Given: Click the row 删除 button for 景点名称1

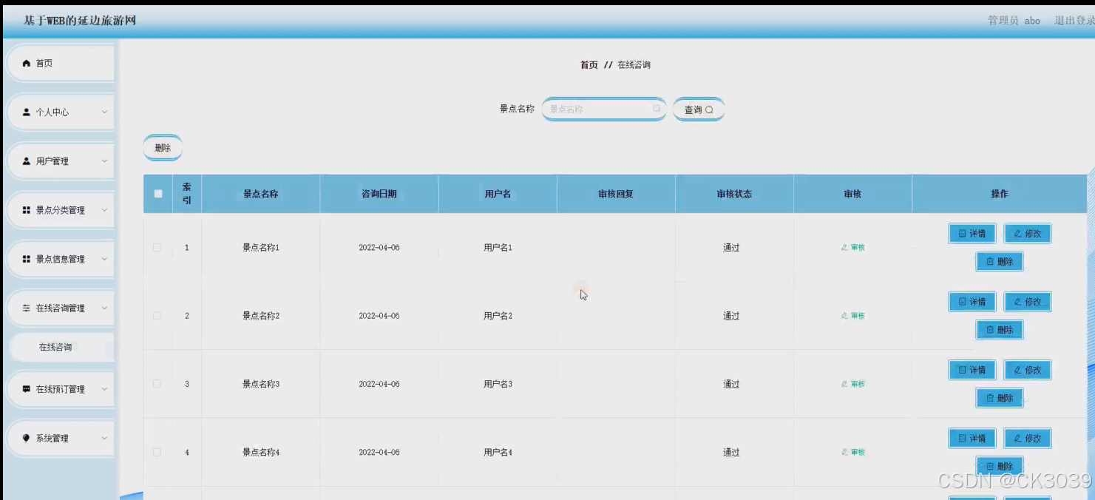Looking at the screenshot, I should pos(1000,262).
